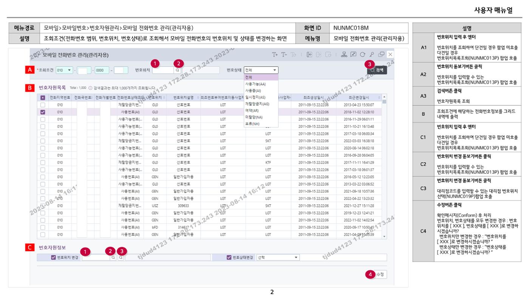529x297 pixels.
Task: Toggle the 번호위치 변경 checkbox
Action: [x=53, y=258]
